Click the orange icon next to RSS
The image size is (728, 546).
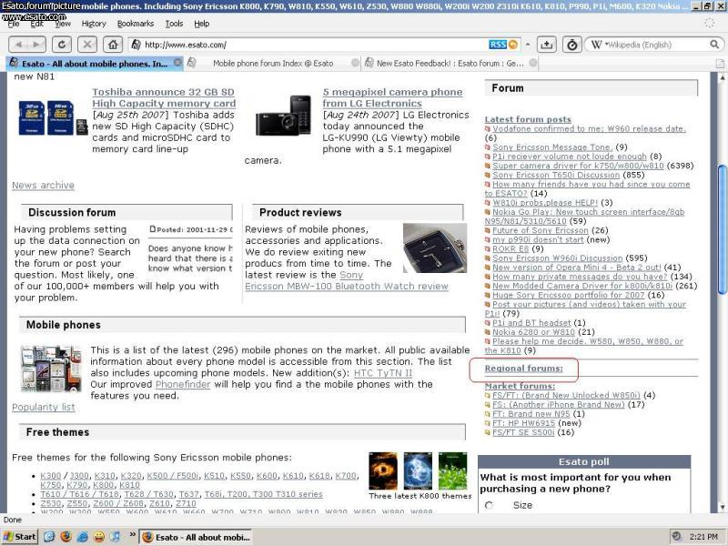(512, 45)
